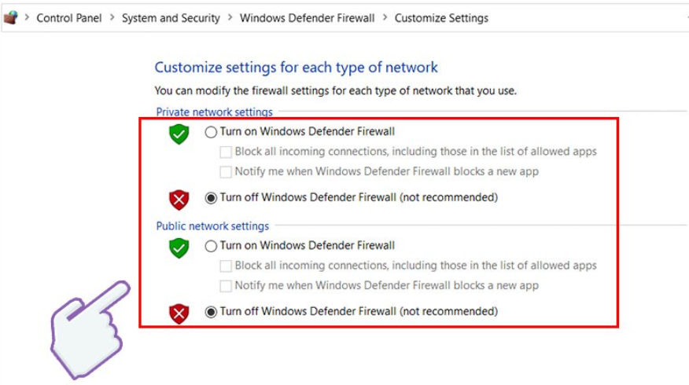Turn on Windows Defender Firewall for private network
Viewport: 689px width, 385px height.
tap(211, 132)
